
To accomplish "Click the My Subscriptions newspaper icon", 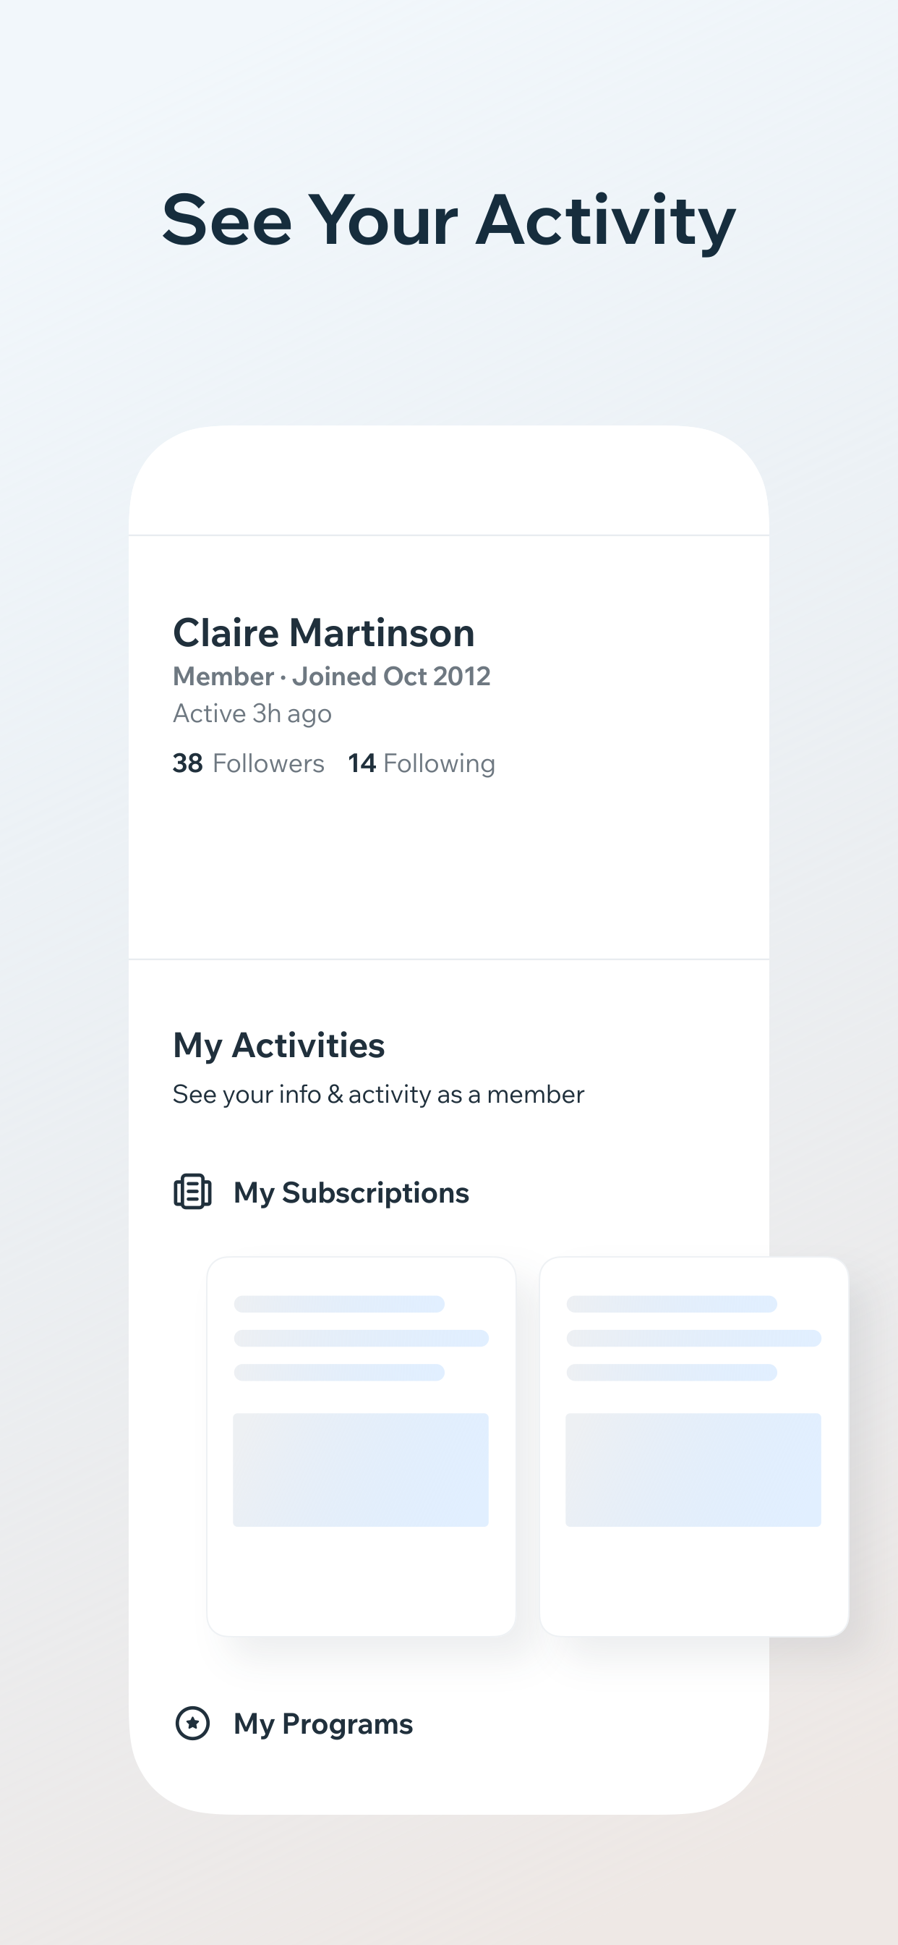I will point(192,1192).
